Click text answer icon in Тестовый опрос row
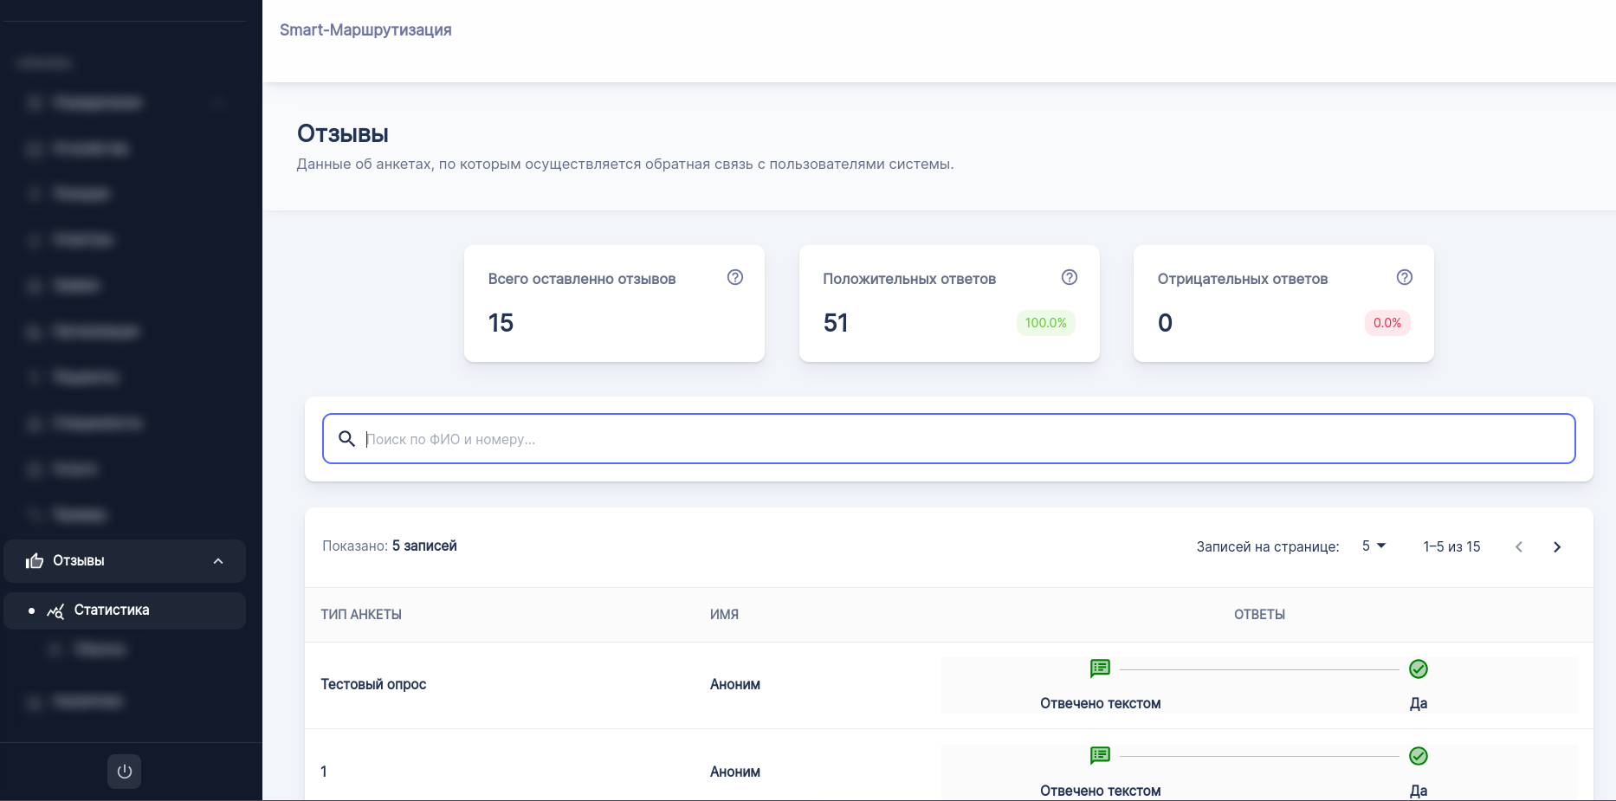 1100,669
